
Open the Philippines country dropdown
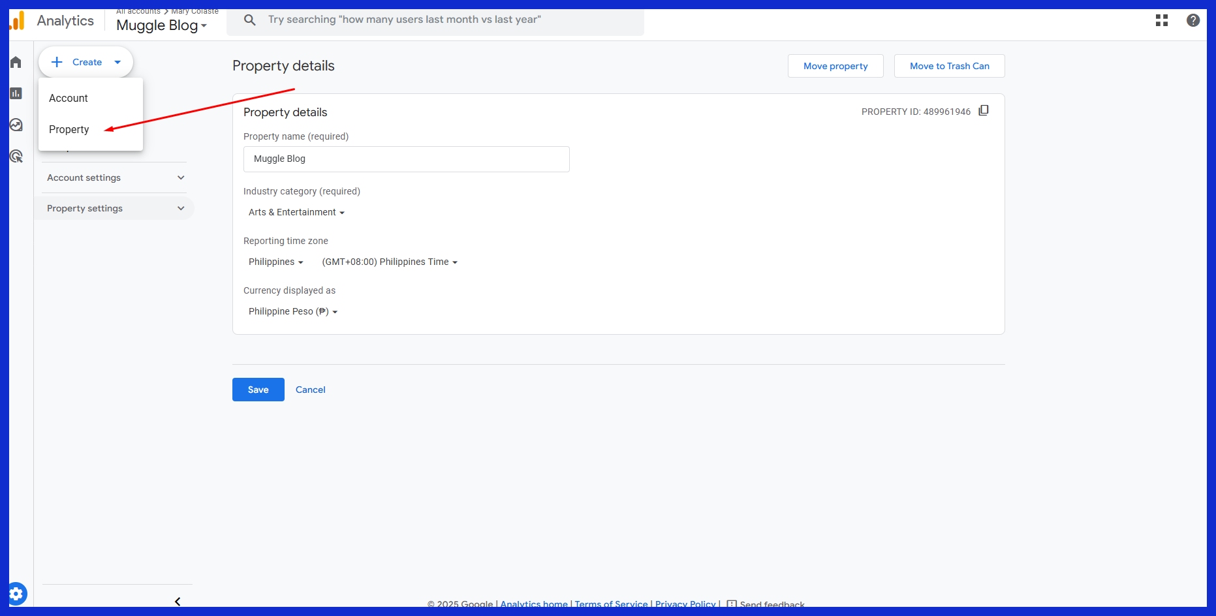click(x=275, y=262)
